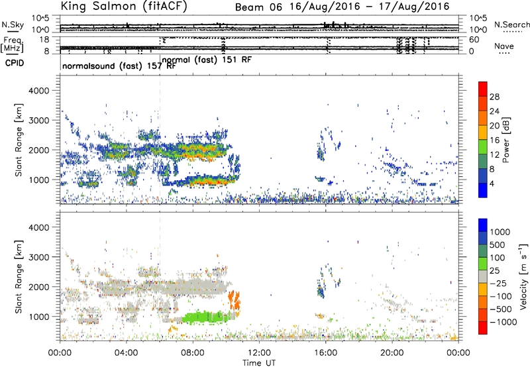
Task: Click the '12:00' time axis tick label
Action: pyautogui.click(x=259, y=353)
